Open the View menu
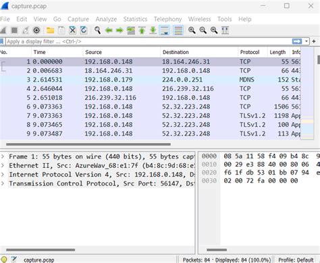320x263 pixels. click(x=40, y=19)
